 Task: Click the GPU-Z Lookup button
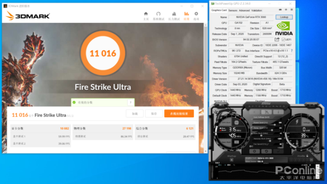[x=284, y=17]
